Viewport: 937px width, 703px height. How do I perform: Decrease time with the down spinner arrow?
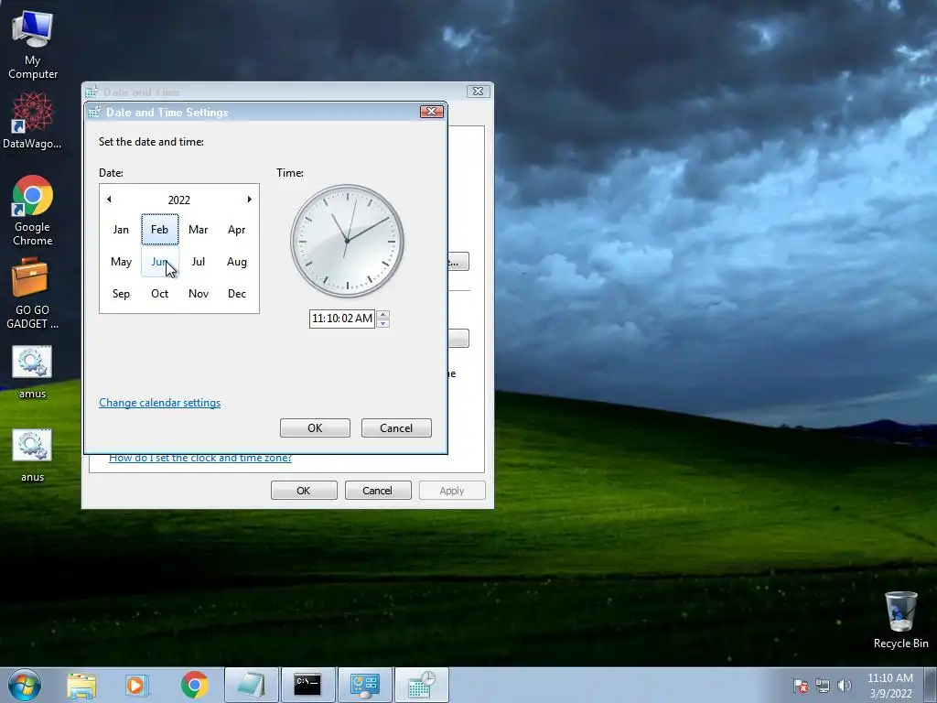[383, 323]
